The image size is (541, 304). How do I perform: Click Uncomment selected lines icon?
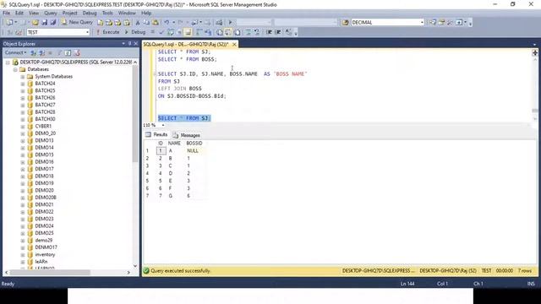click(257, 32)
